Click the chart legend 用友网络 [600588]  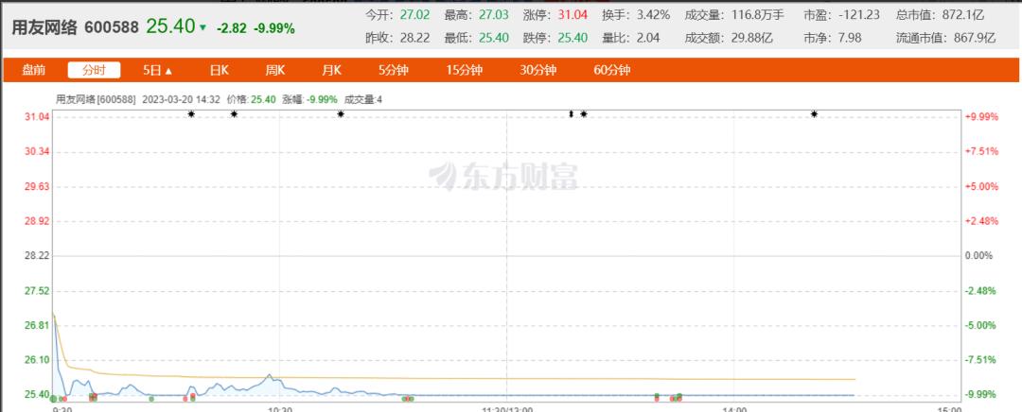[x=96, y=99]
